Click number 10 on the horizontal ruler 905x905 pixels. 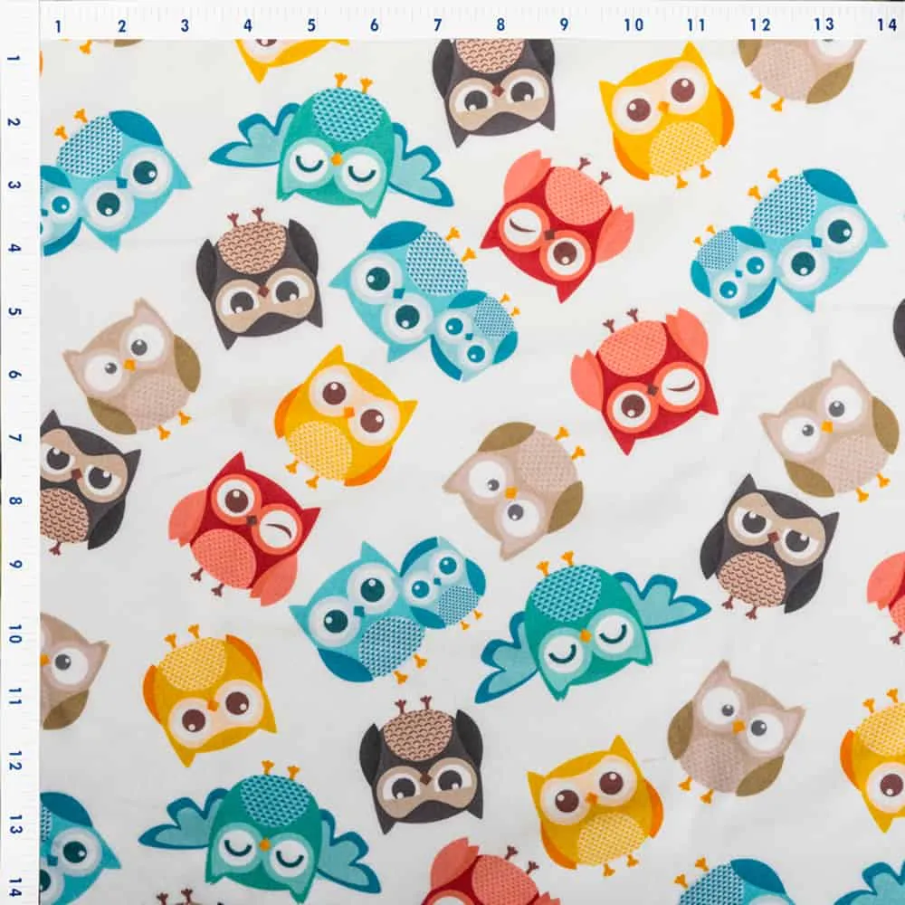[x=633, y=24]
